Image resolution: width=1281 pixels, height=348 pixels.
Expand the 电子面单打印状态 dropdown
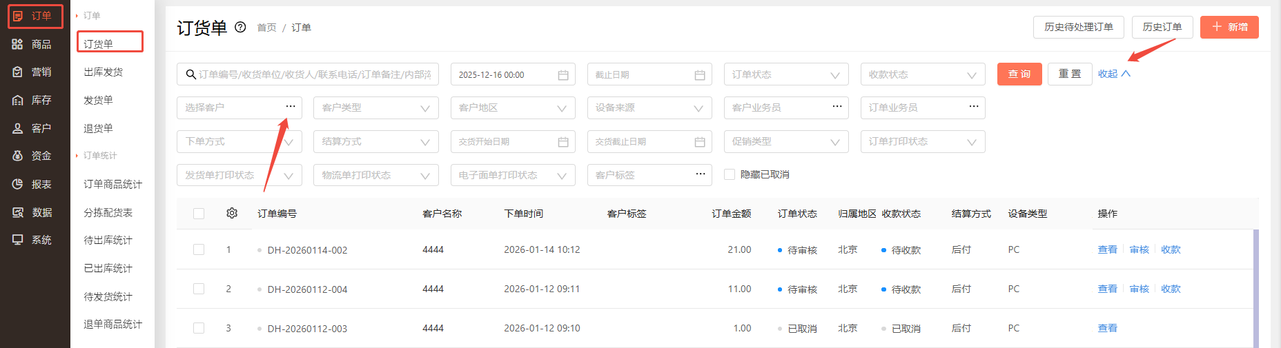(x=513, y=175)
